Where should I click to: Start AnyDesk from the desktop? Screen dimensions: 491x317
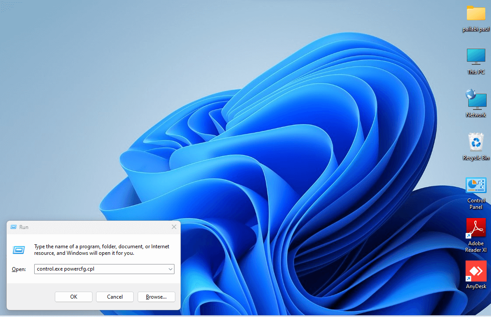pos(476,271)
